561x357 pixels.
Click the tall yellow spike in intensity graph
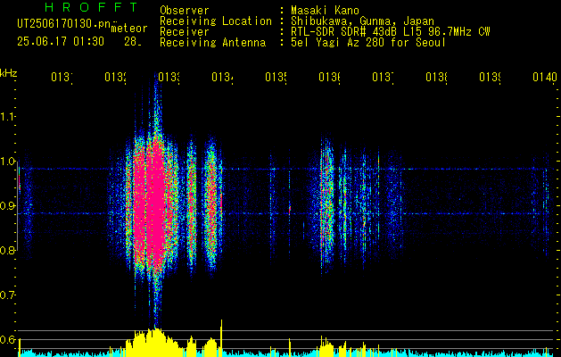click(221, 337)
